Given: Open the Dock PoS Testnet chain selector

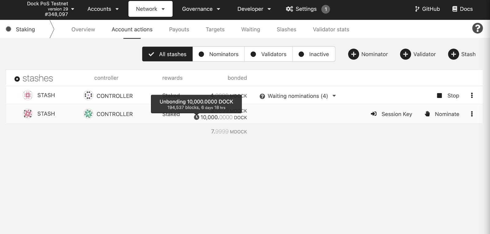Looking at the screenshot, I should click(x=51, y=9).
